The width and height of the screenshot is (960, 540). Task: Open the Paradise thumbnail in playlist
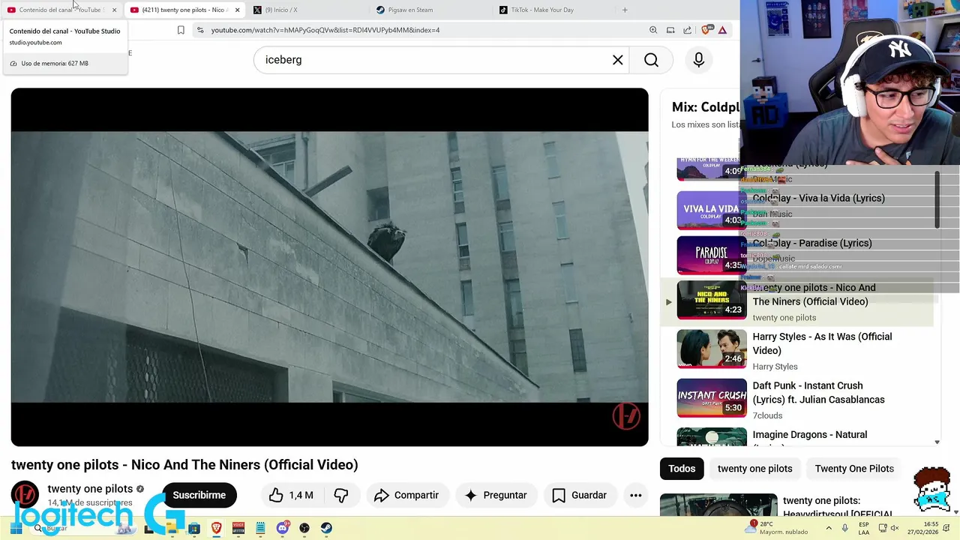click(711, 255)
